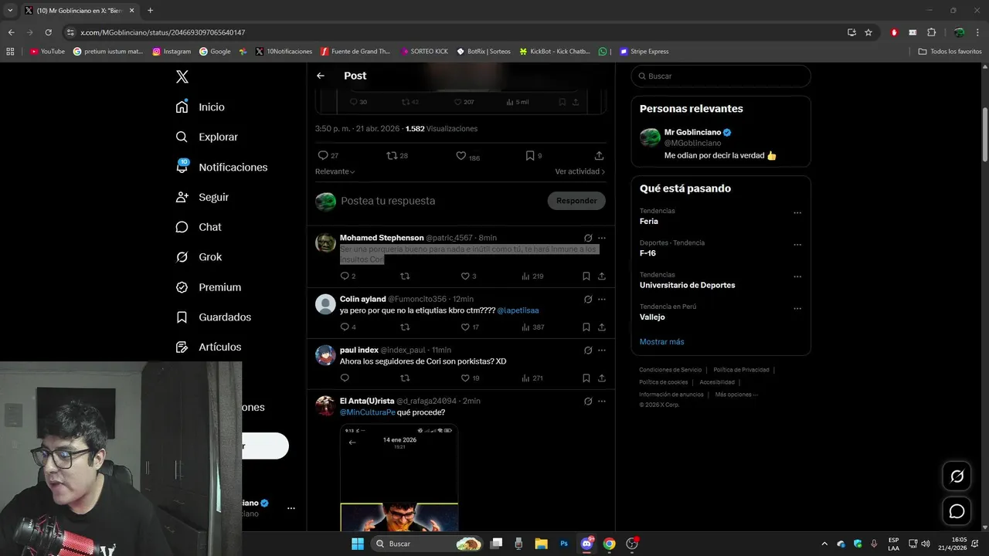Click @lapetiisaa mention link

pyautogui.click(x=518, y=310)
